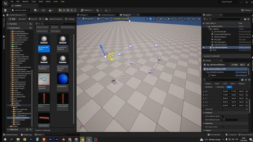Open the Cmd console type dropdown

39,135
